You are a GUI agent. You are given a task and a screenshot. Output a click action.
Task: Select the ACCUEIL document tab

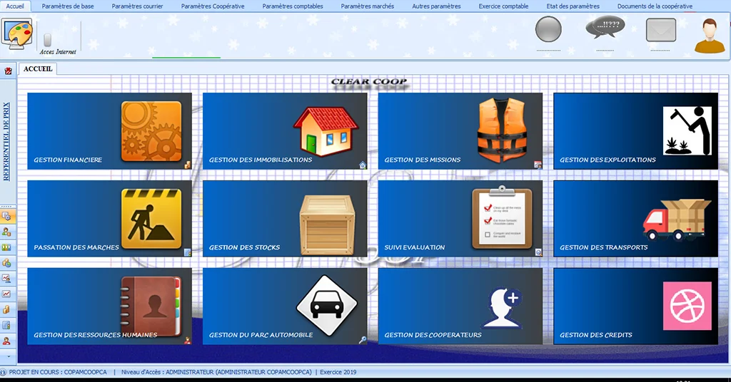click(x=38, y=69)
